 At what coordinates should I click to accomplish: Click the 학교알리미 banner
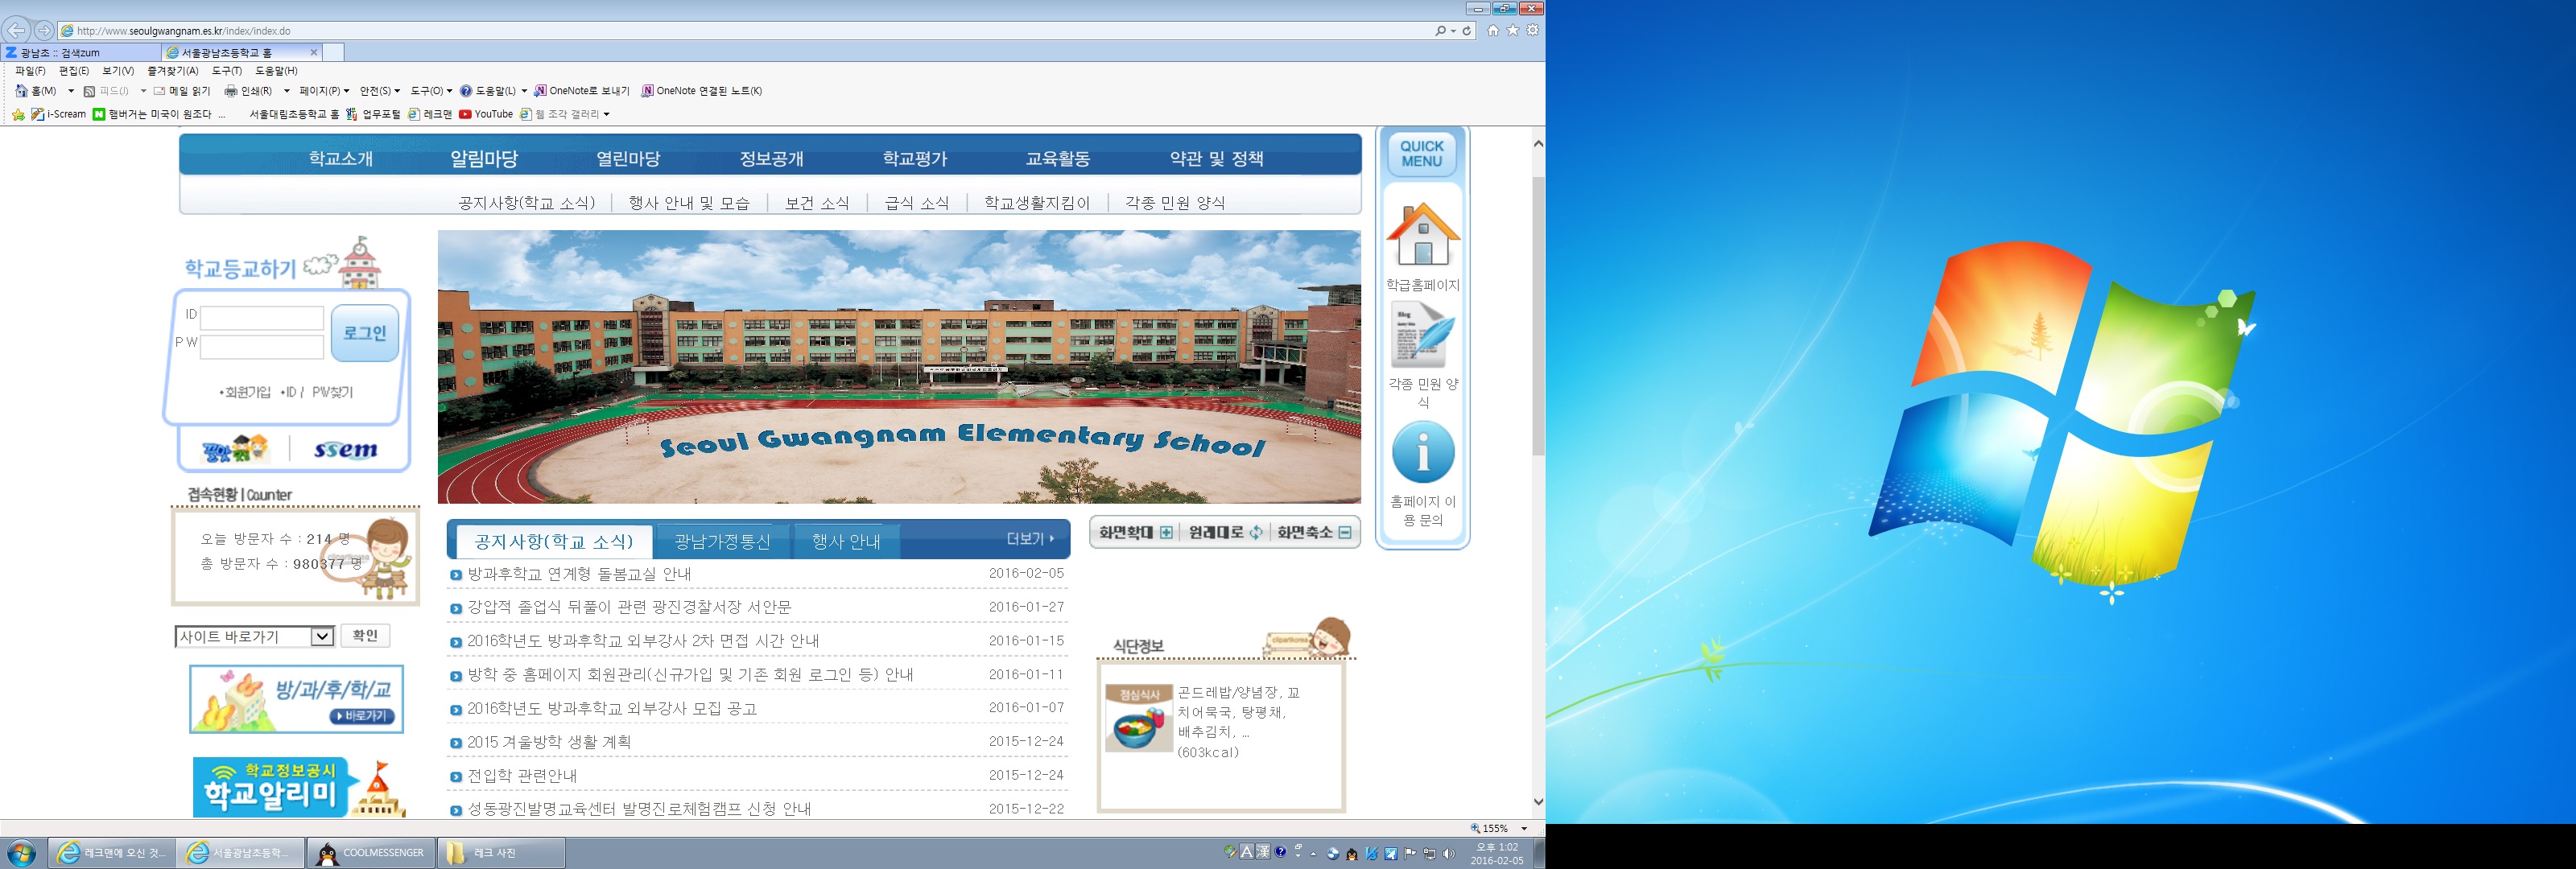pyautogui.click(x=300, y=787)
